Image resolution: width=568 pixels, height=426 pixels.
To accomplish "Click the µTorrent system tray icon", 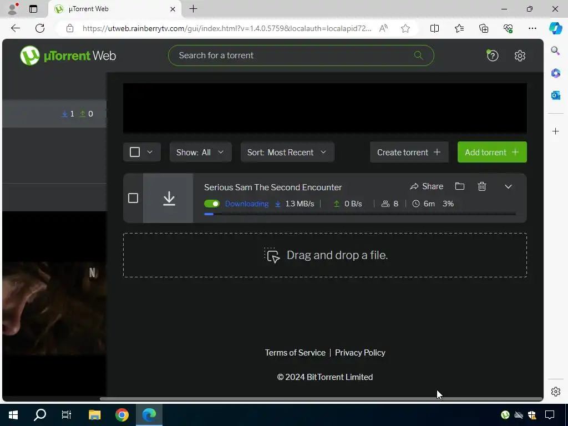I will click(505, 415).
